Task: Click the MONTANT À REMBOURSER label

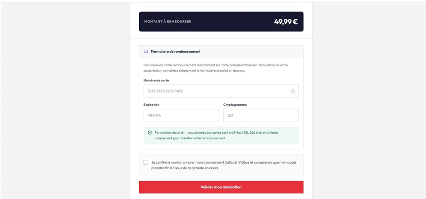Action: [x=168, y=21]
